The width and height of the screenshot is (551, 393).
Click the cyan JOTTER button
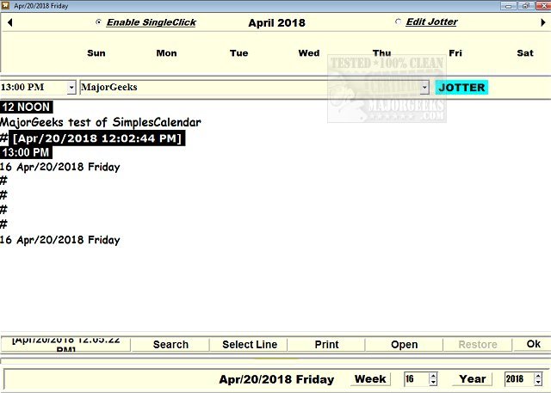click(x=461, y=88)
